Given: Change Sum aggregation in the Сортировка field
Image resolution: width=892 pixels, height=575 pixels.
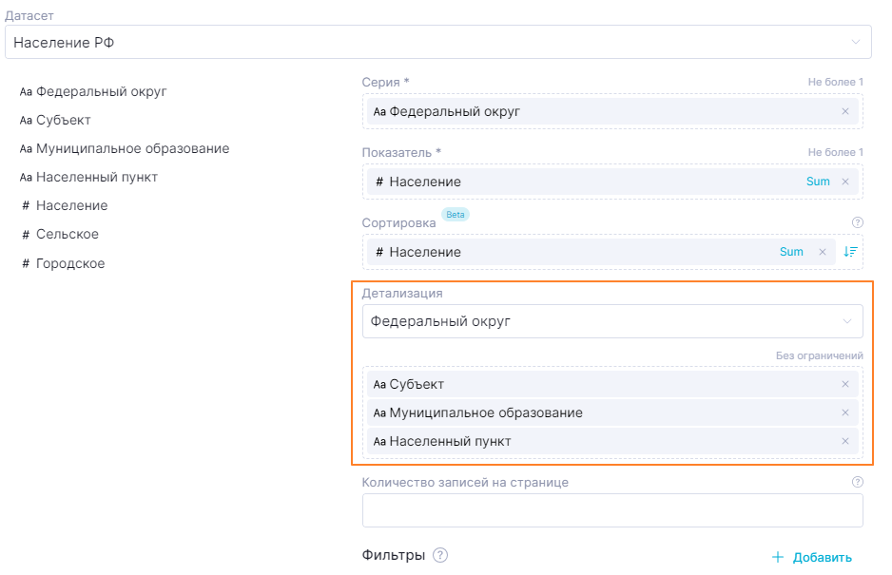Looking at the screenshot, I should 791,252.
